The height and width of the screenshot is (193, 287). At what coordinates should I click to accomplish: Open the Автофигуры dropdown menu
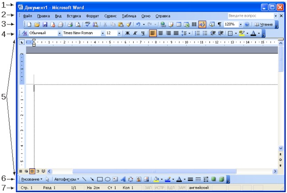coord(67,179)
